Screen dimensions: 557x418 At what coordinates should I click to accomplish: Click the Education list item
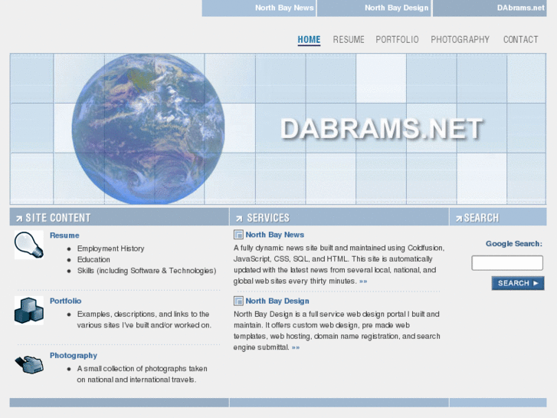tap(93, 260)
